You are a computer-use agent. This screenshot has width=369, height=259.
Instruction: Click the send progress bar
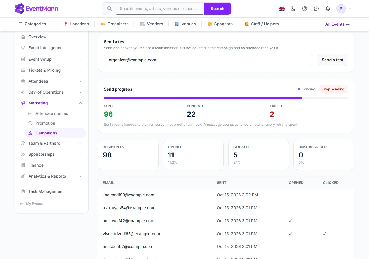click(x=226, y=98)
